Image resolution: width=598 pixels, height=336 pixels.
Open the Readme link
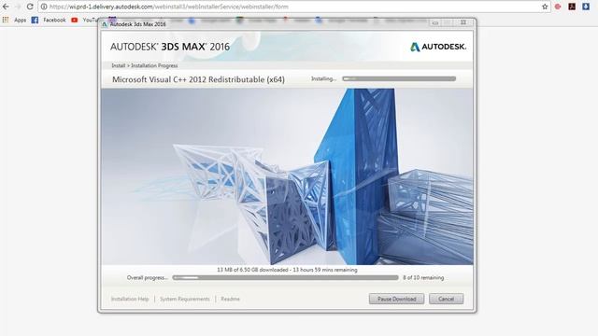click(231, 299)
